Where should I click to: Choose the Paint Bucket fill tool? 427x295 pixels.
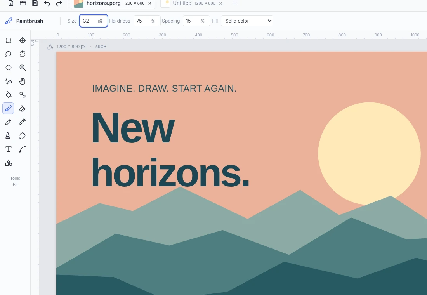point(9,95)
